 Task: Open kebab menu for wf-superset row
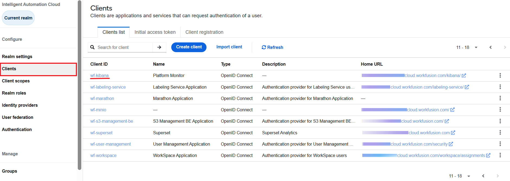pyautogui.click(x=500, y=132)
